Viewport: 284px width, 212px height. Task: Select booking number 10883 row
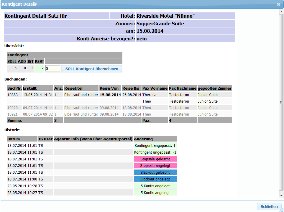[13, 95]
